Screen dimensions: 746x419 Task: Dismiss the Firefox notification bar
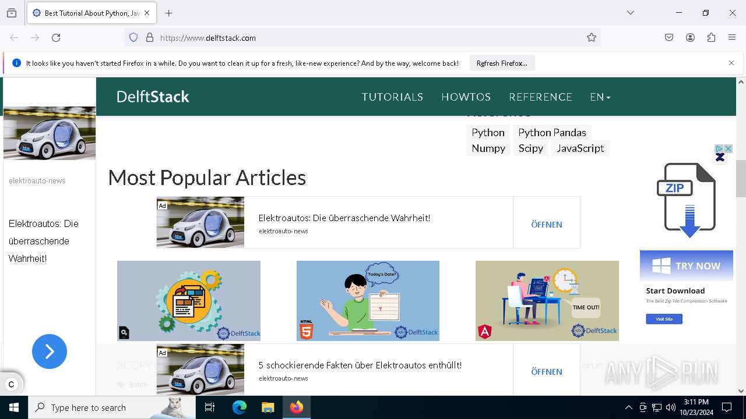pos(731,63)
